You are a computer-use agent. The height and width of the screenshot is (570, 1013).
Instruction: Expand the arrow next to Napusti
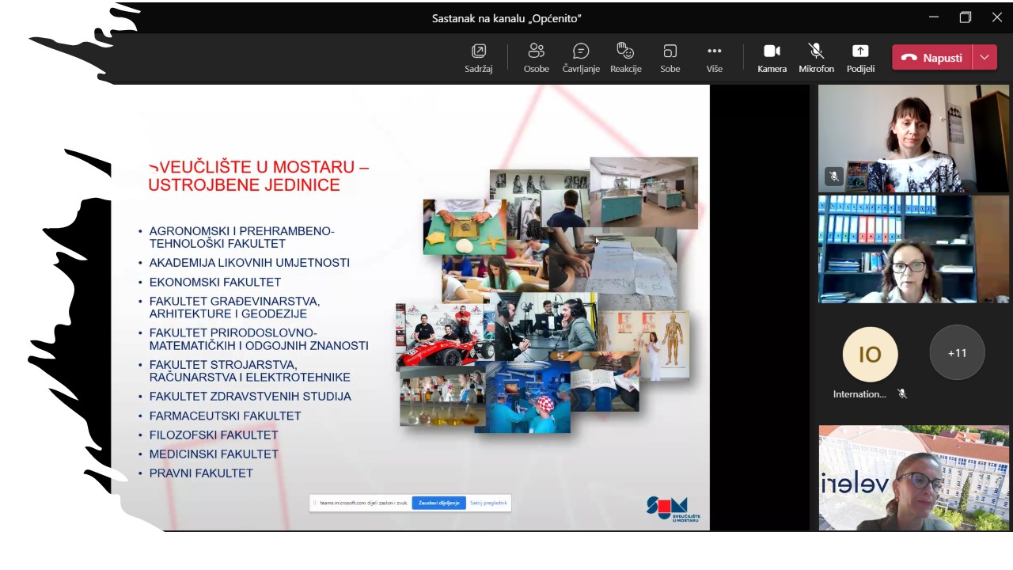pos(985,58)
